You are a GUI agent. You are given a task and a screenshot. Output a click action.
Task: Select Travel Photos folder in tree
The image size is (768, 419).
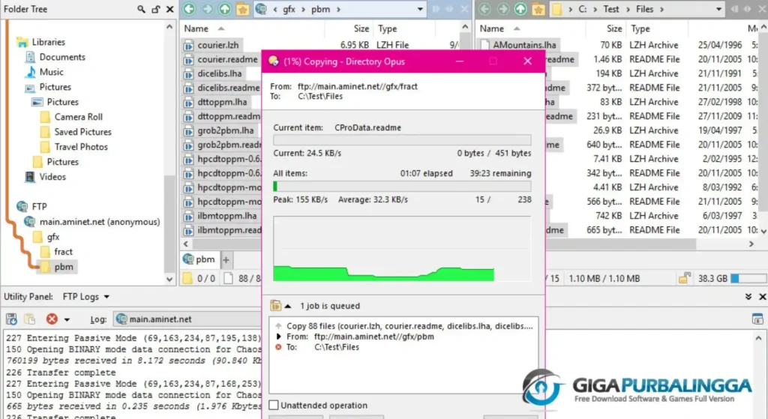(81, 147)
